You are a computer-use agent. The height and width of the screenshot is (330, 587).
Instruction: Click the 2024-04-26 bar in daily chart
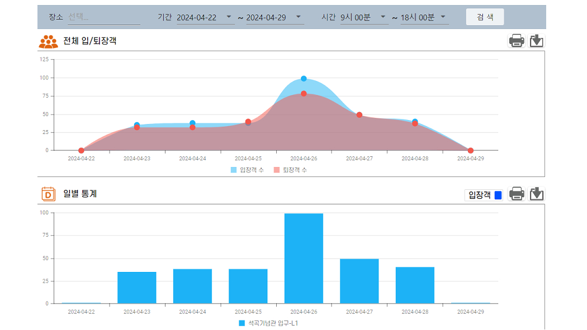coord(304,258)
